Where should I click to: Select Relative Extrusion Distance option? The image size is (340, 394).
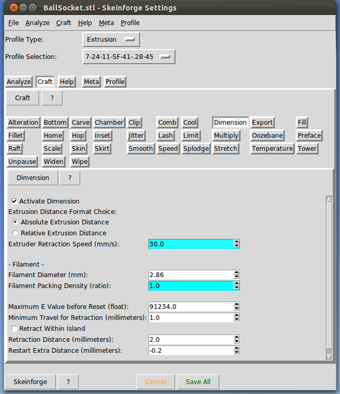pyautogui.click(x=15, y=233)
